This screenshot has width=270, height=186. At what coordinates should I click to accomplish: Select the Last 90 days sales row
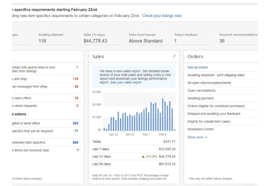(134, 164)
